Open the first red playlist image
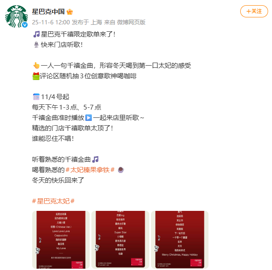 tap(61, 240)
